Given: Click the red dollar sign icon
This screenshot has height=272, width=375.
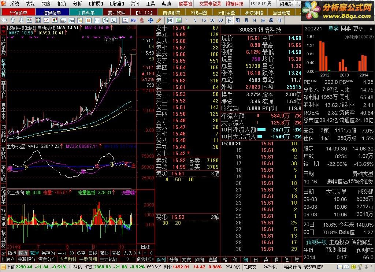Looking at the screenshot, I should click(142, 20).
